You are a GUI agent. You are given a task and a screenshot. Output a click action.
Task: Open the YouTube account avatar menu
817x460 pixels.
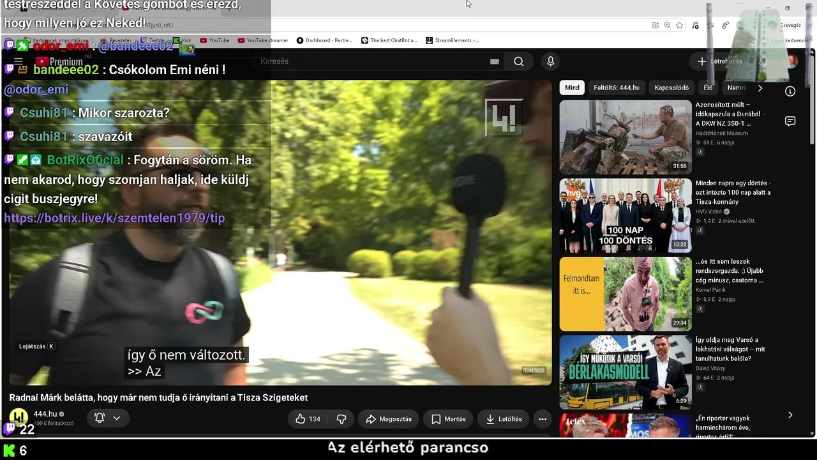(x=792, y=61)
